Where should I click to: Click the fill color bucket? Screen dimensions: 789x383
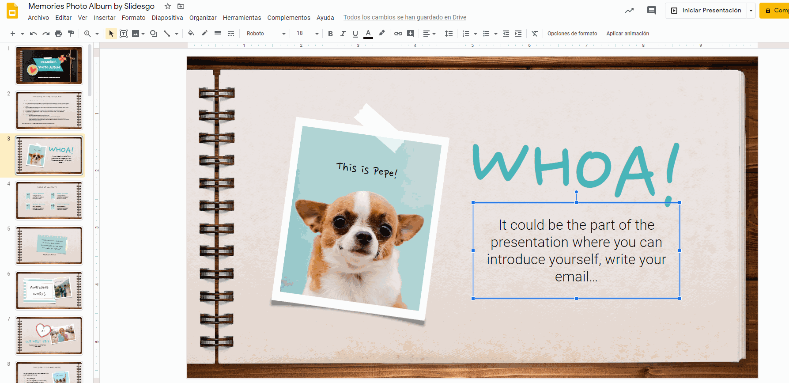click(191, 33)
